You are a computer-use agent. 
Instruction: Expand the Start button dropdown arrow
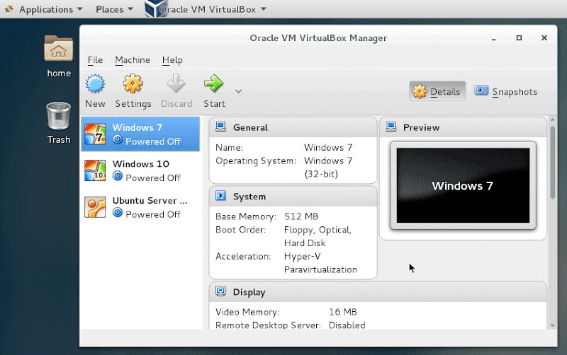pyautogui.click(x=238, y=91)
